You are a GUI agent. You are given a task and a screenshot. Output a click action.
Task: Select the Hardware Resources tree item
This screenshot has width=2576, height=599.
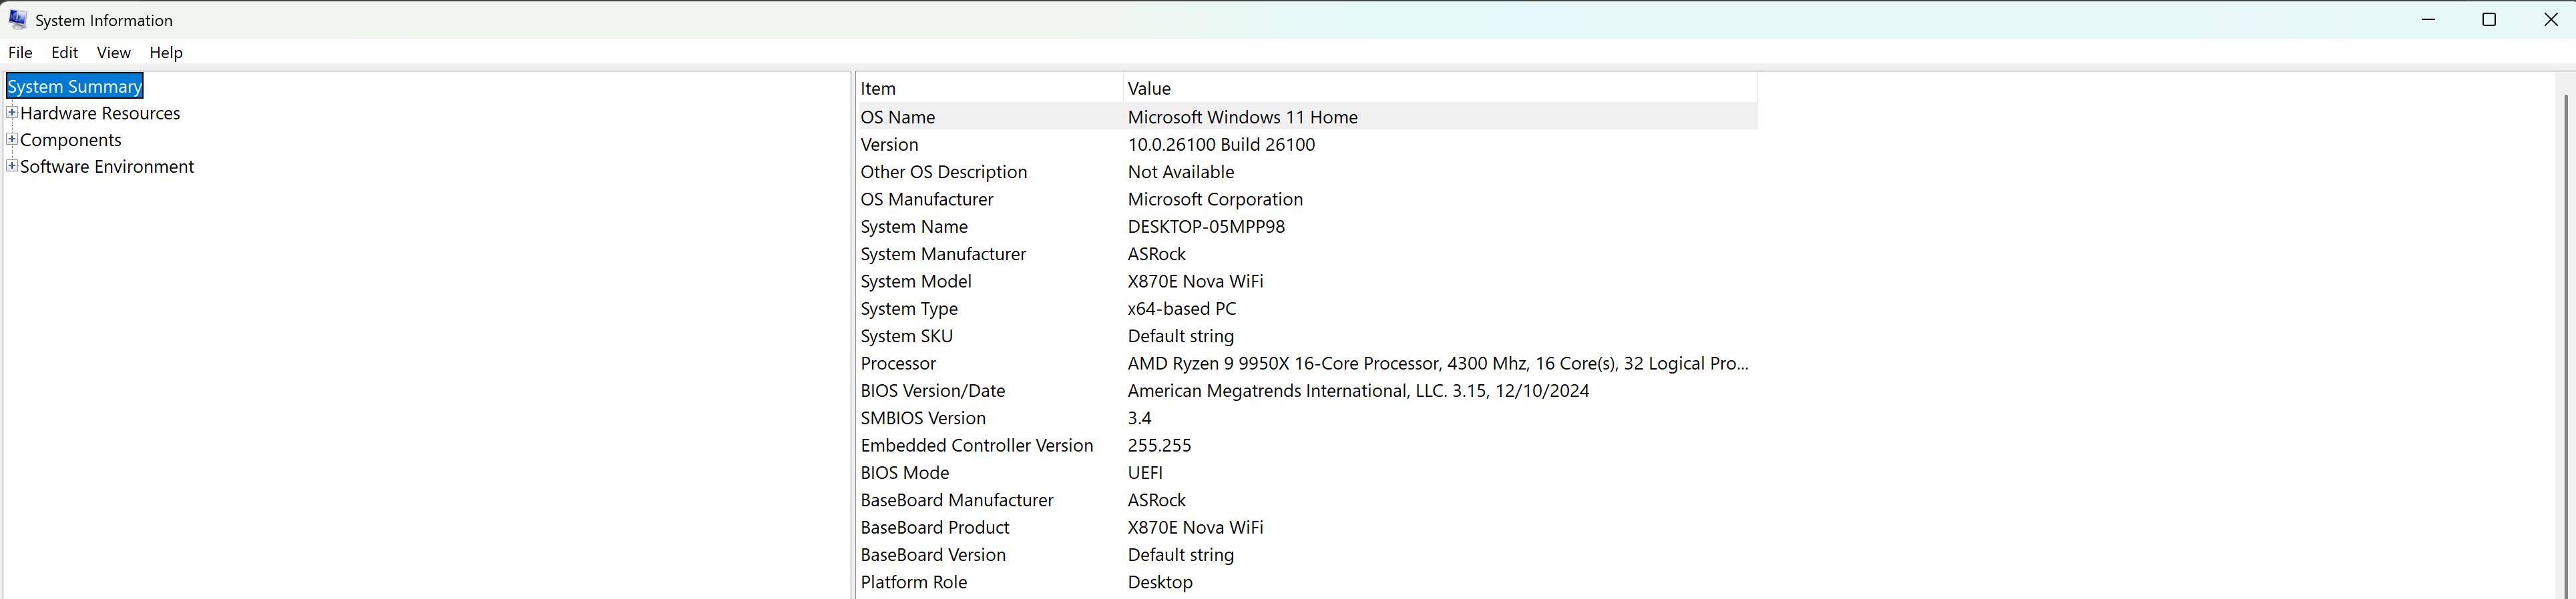(100, 114)
